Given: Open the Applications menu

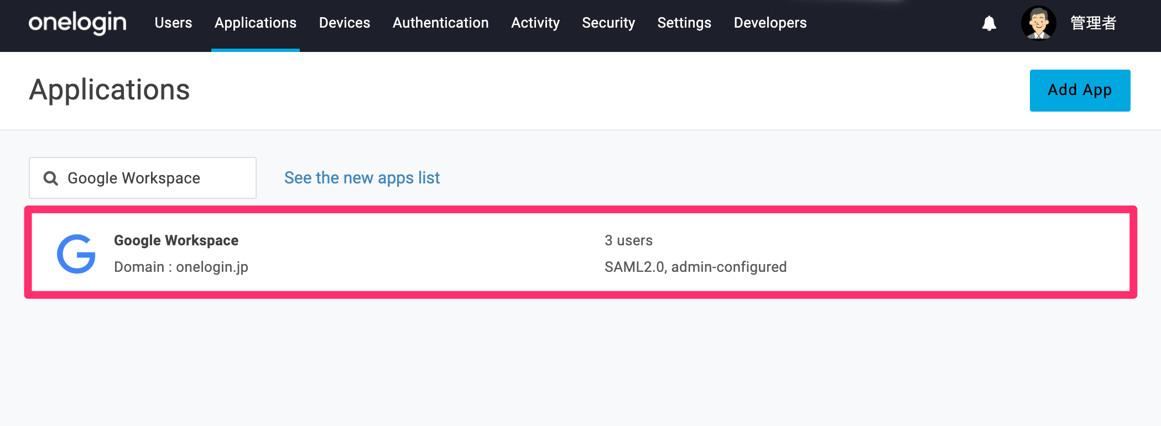Looking at the screenshot, I should click(x=256, y=23).
